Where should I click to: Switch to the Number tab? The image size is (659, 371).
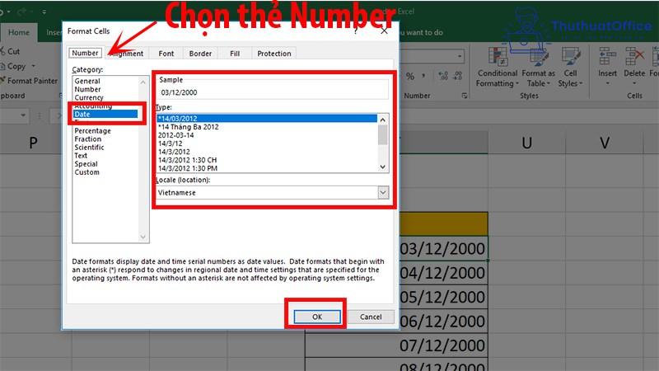(85, 53)
